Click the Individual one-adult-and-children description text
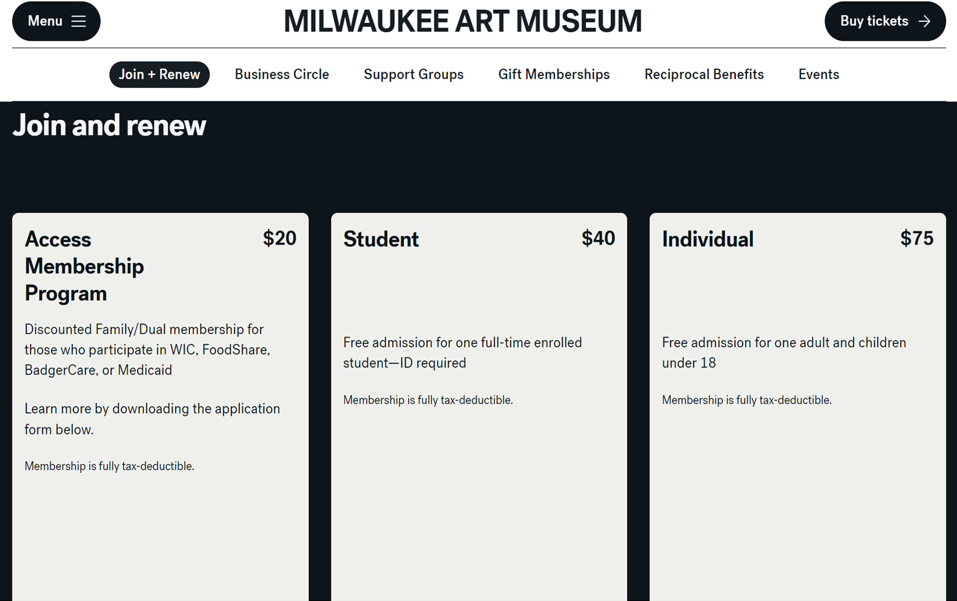The image size is (957, 601). [x=783, y=353]
